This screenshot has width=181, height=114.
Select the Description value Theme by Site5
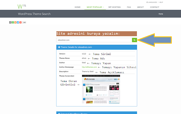(88, 71)
